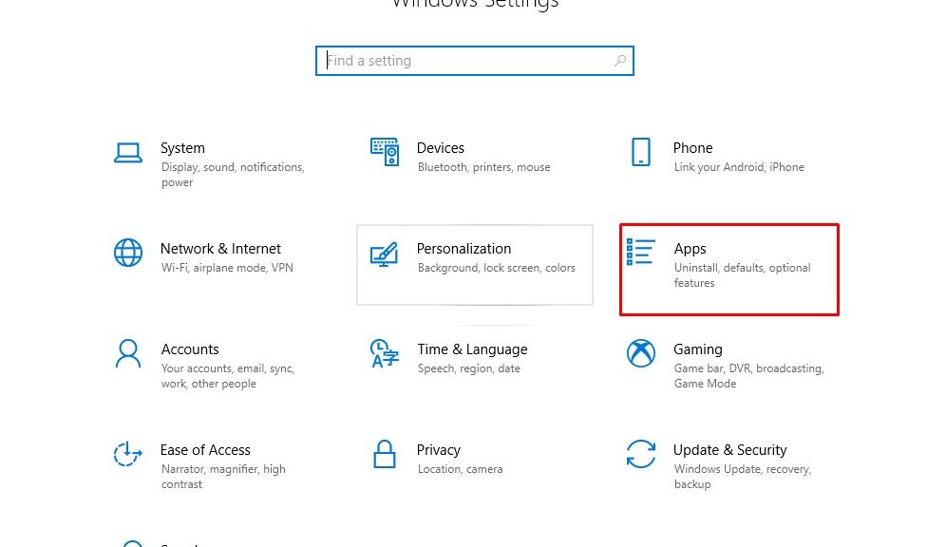Screen dimensions: 946x547
Task: Click the Devices keyboard icon
Action: tap(385, 152)
